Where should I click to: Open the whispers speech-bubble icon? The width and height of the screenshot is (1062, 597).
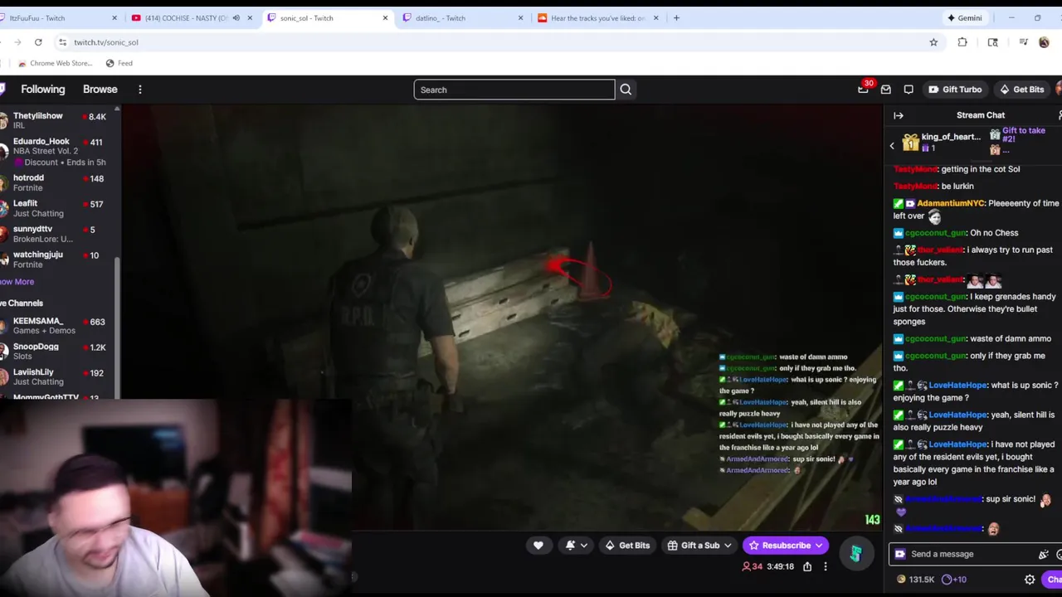coord(909,90)
